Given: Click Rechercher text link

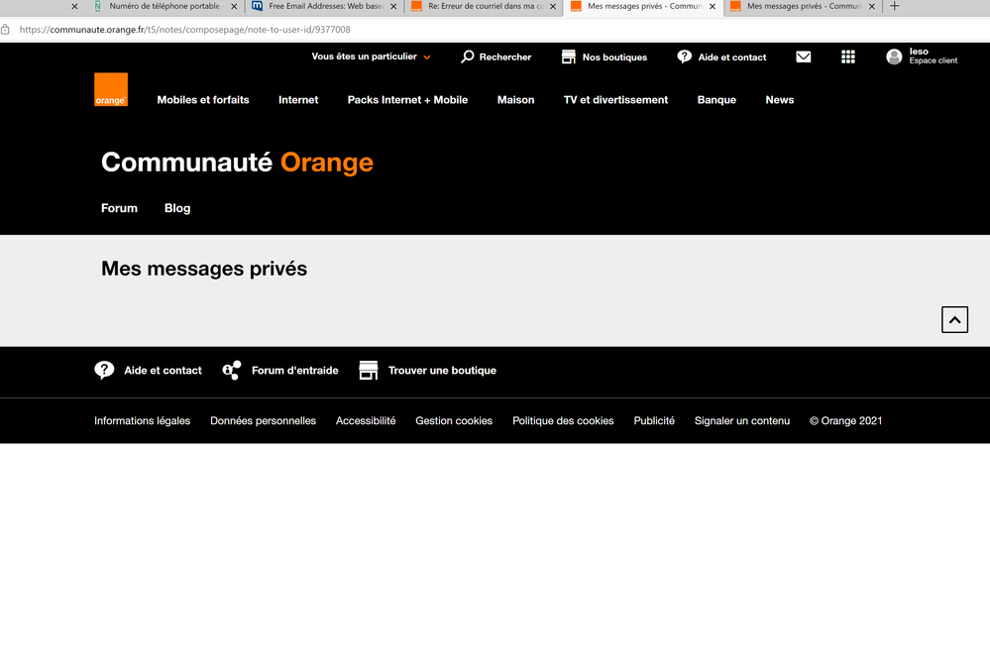Looking at the screenshot, I should point(505,56).
